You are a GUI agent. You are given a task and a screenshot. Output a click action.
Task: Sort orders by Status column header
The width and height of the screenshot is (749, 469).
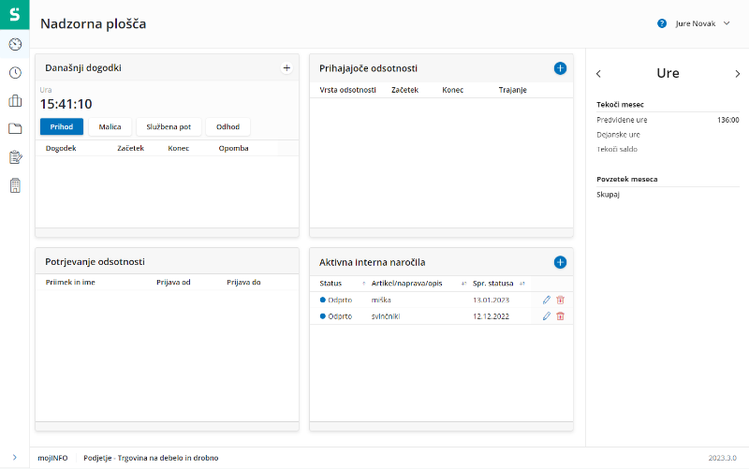tap(331, 283)
